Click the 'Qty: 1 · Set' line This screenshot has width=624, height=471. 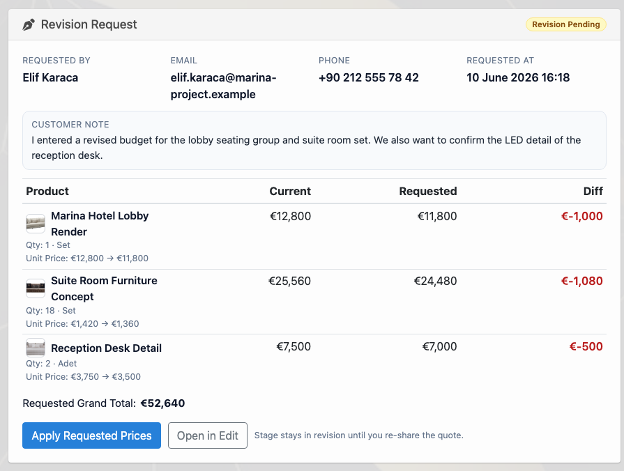[47, 245]
